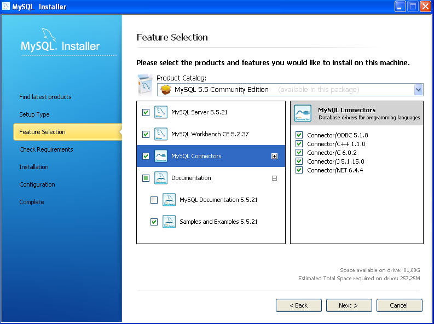The image size is (434, 324).
Task: Select the Feature Selection step
Action: click(x=67, y=132)
